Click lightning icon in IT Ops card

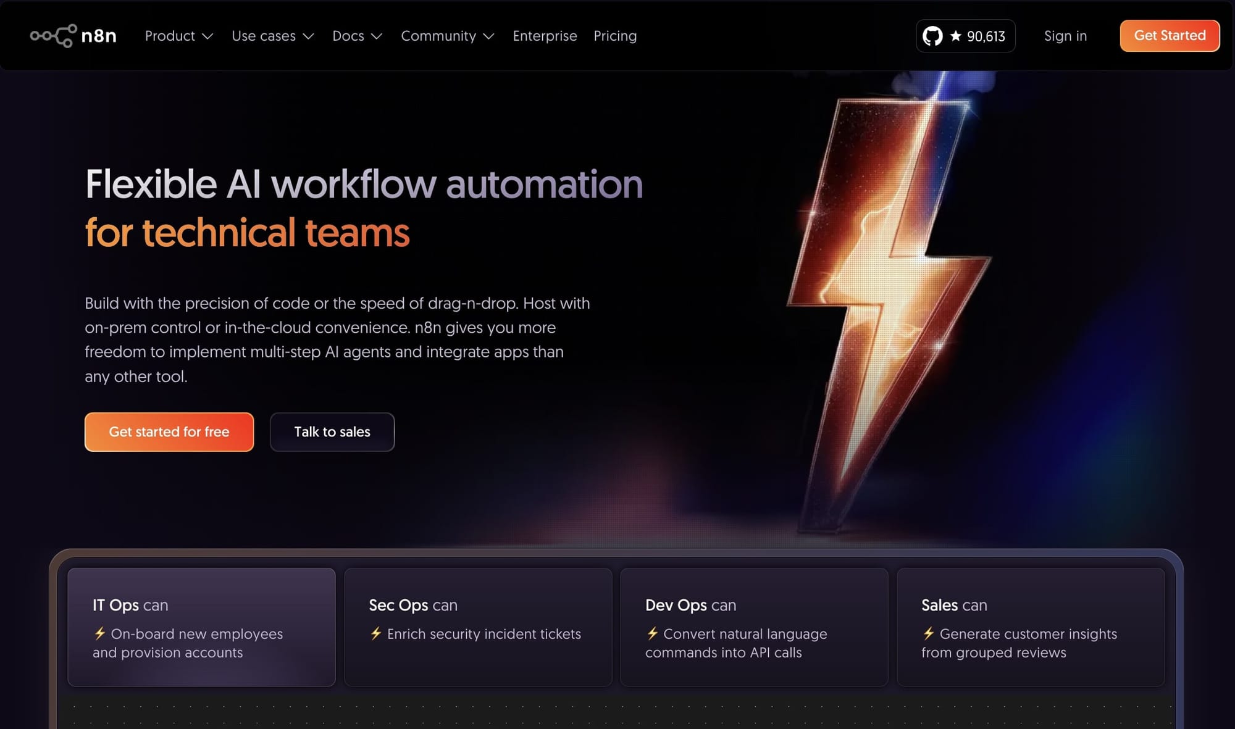tap(100, 633)
